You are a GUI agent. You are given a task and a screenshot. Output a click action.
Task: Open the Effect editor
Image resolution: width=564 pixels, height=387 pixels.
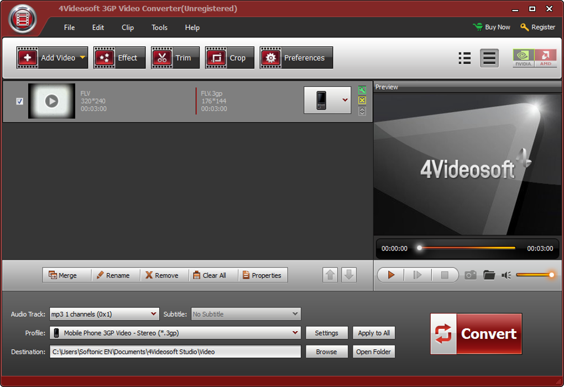pyautogui.click(x=119, y=57)
